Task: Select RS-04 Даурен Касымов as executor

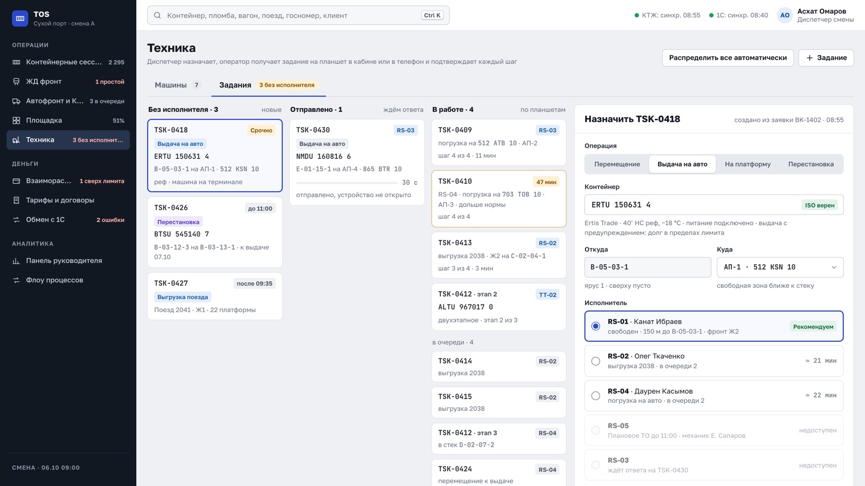Action: pyautogui.click(x=596, y=396)
